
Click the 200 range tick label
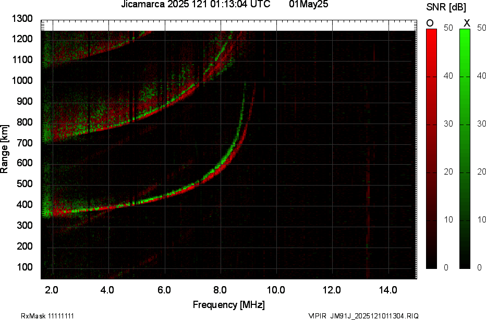(x=25, y=246)
